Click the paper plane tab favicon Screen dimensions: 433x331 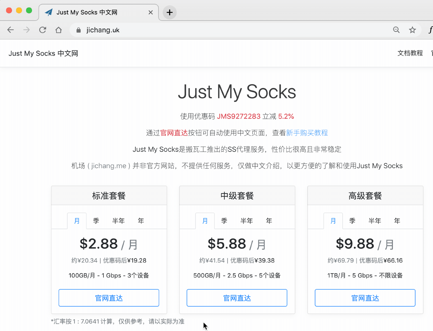coord(49,12)
